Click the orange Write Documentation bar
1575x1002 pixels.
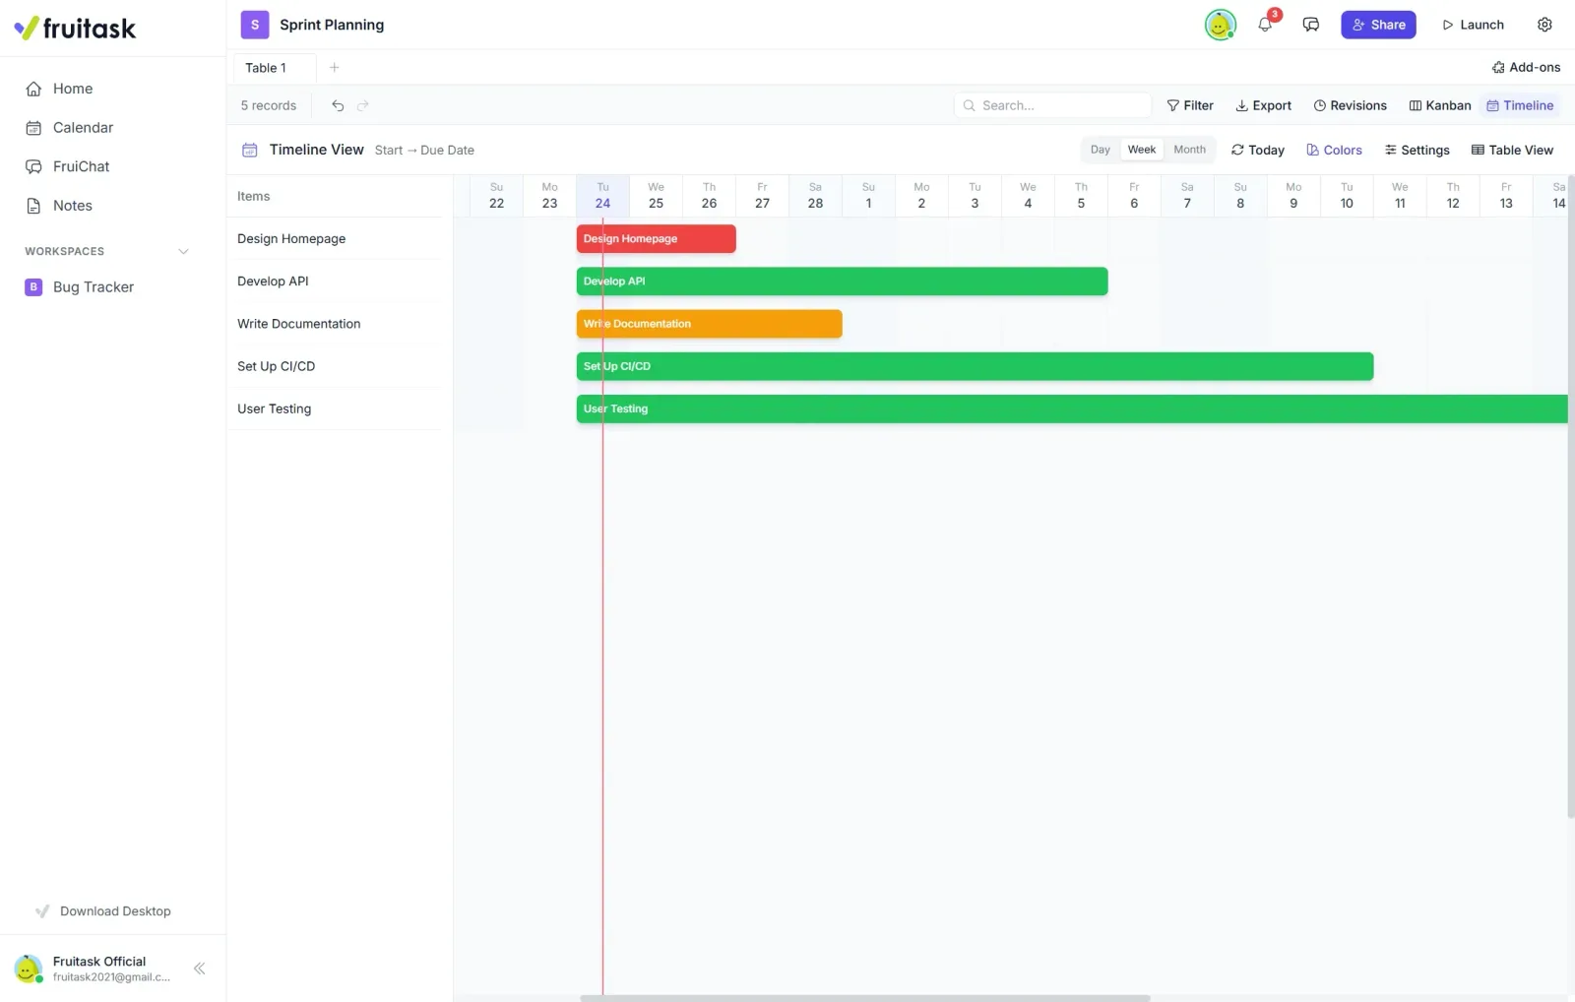[x=709, y=324]
